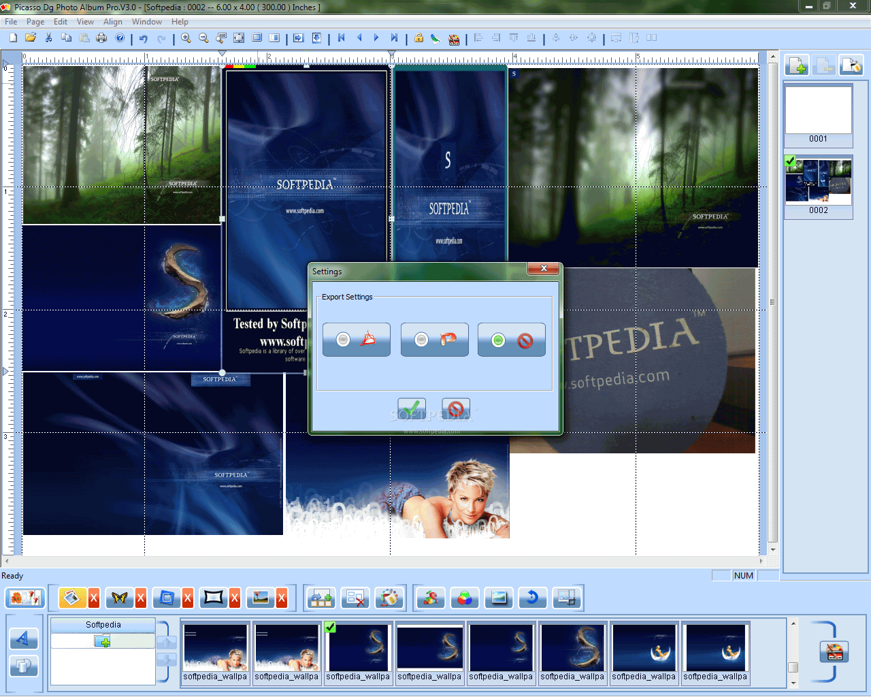Open the File menu

pos(11,22)
